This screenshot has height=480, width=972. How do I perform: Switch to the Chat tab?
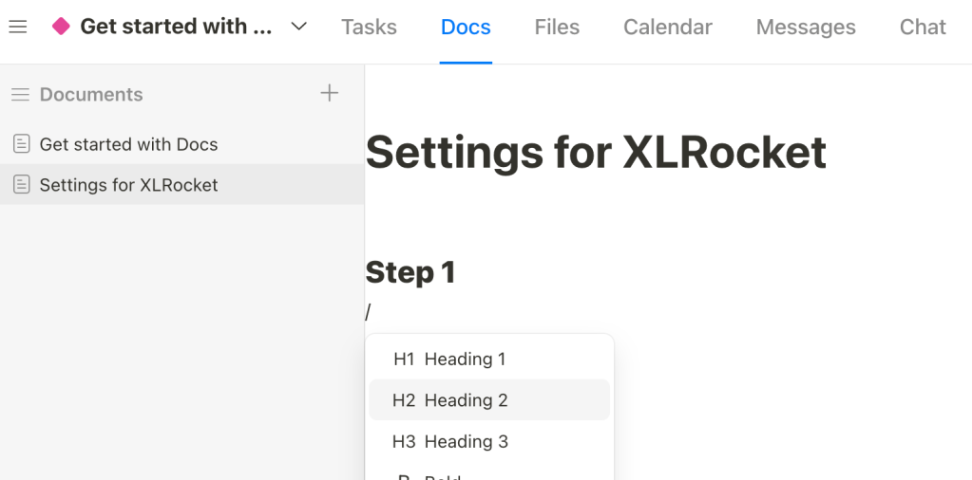click(923, 28)
